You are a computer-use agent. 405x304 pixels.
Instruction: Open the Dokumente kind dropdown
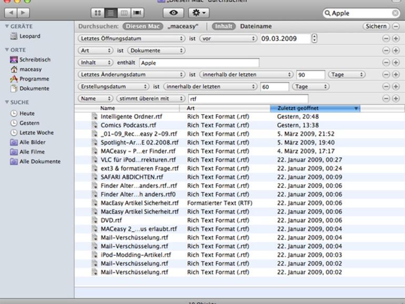[x=156, y=50]
